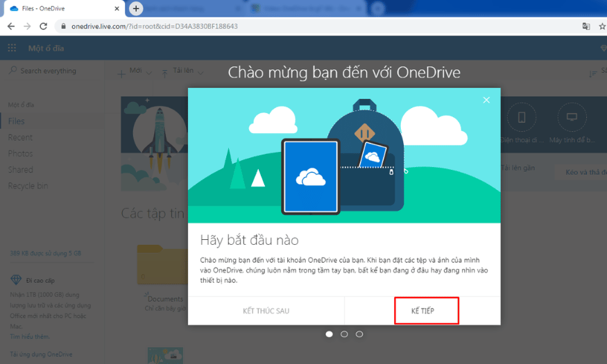Viewport: 607px width, 364px height.
Task: Click the Đi cao cấp diamond icon
Action: coord(16,279)
